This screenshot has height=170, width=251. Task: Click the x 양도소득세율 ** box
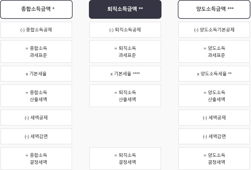click(x=214, y=74)
